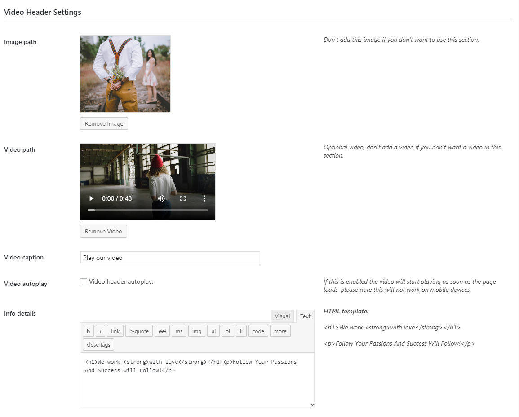Click the Video Header Settings title
Screen dimensions: 519x417
[42, 12]
